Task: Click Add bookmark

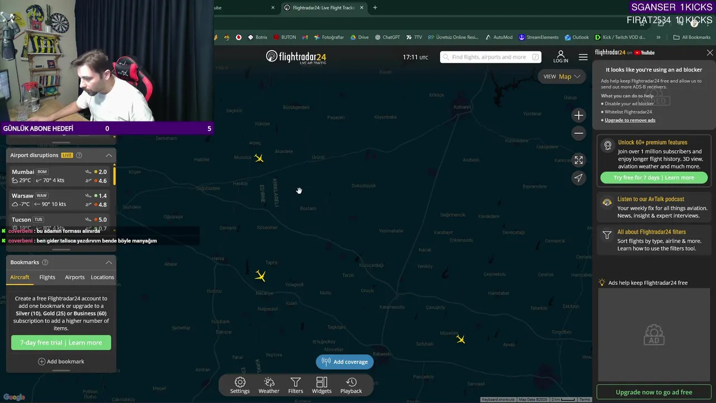Action: pyautogui.click(x=61, y=362)
